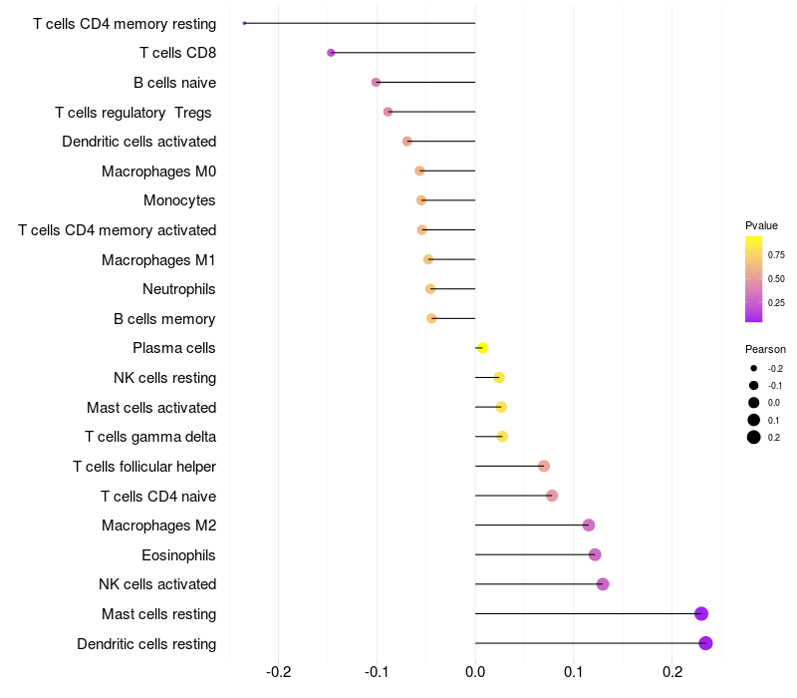Screen dimensions: 797x698
Task: Select the Macrophages M2 data point
Action: point(589,525)
